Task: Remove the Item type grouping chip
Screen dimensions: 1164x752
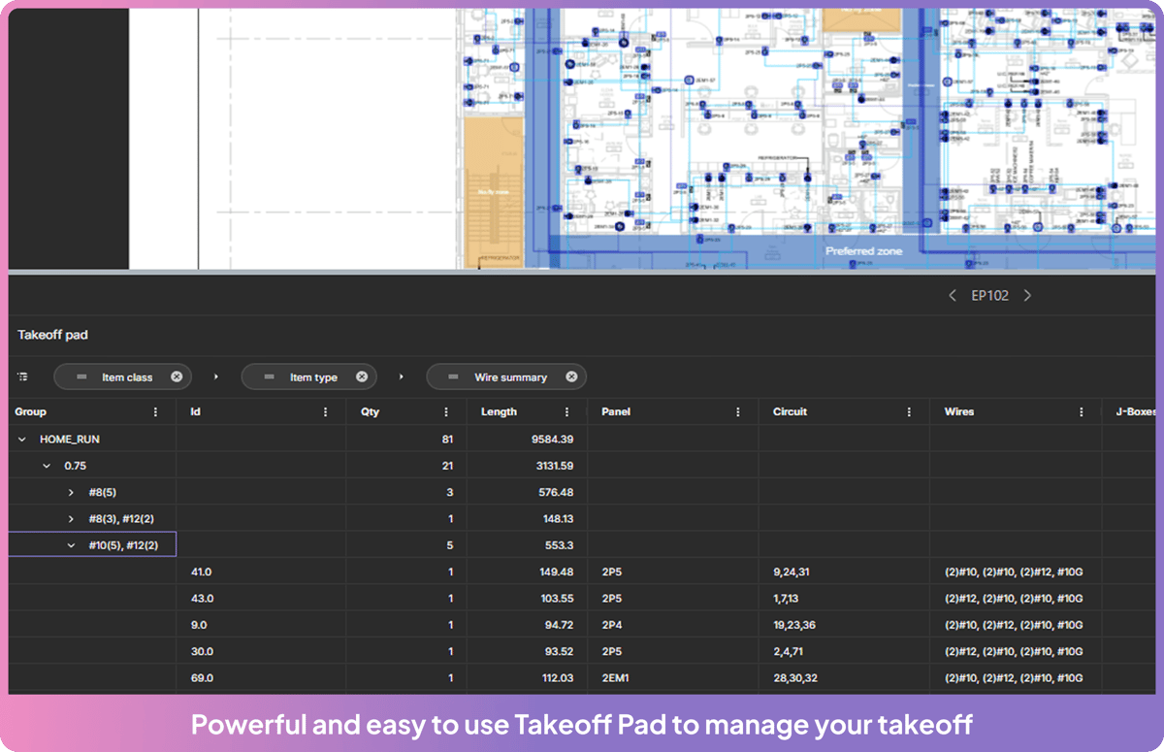Action: [361, 376]
